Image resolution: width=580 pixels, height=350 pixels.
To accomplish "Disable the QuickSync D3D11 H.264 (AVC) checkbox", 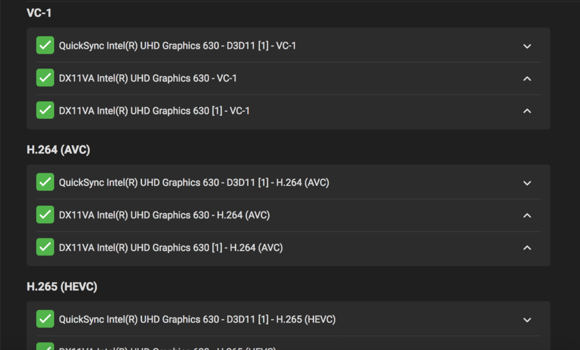I will (x=45, y=182).
